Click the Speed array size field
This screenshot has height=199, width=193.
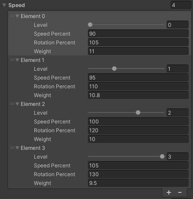click(x=181, y=5)
